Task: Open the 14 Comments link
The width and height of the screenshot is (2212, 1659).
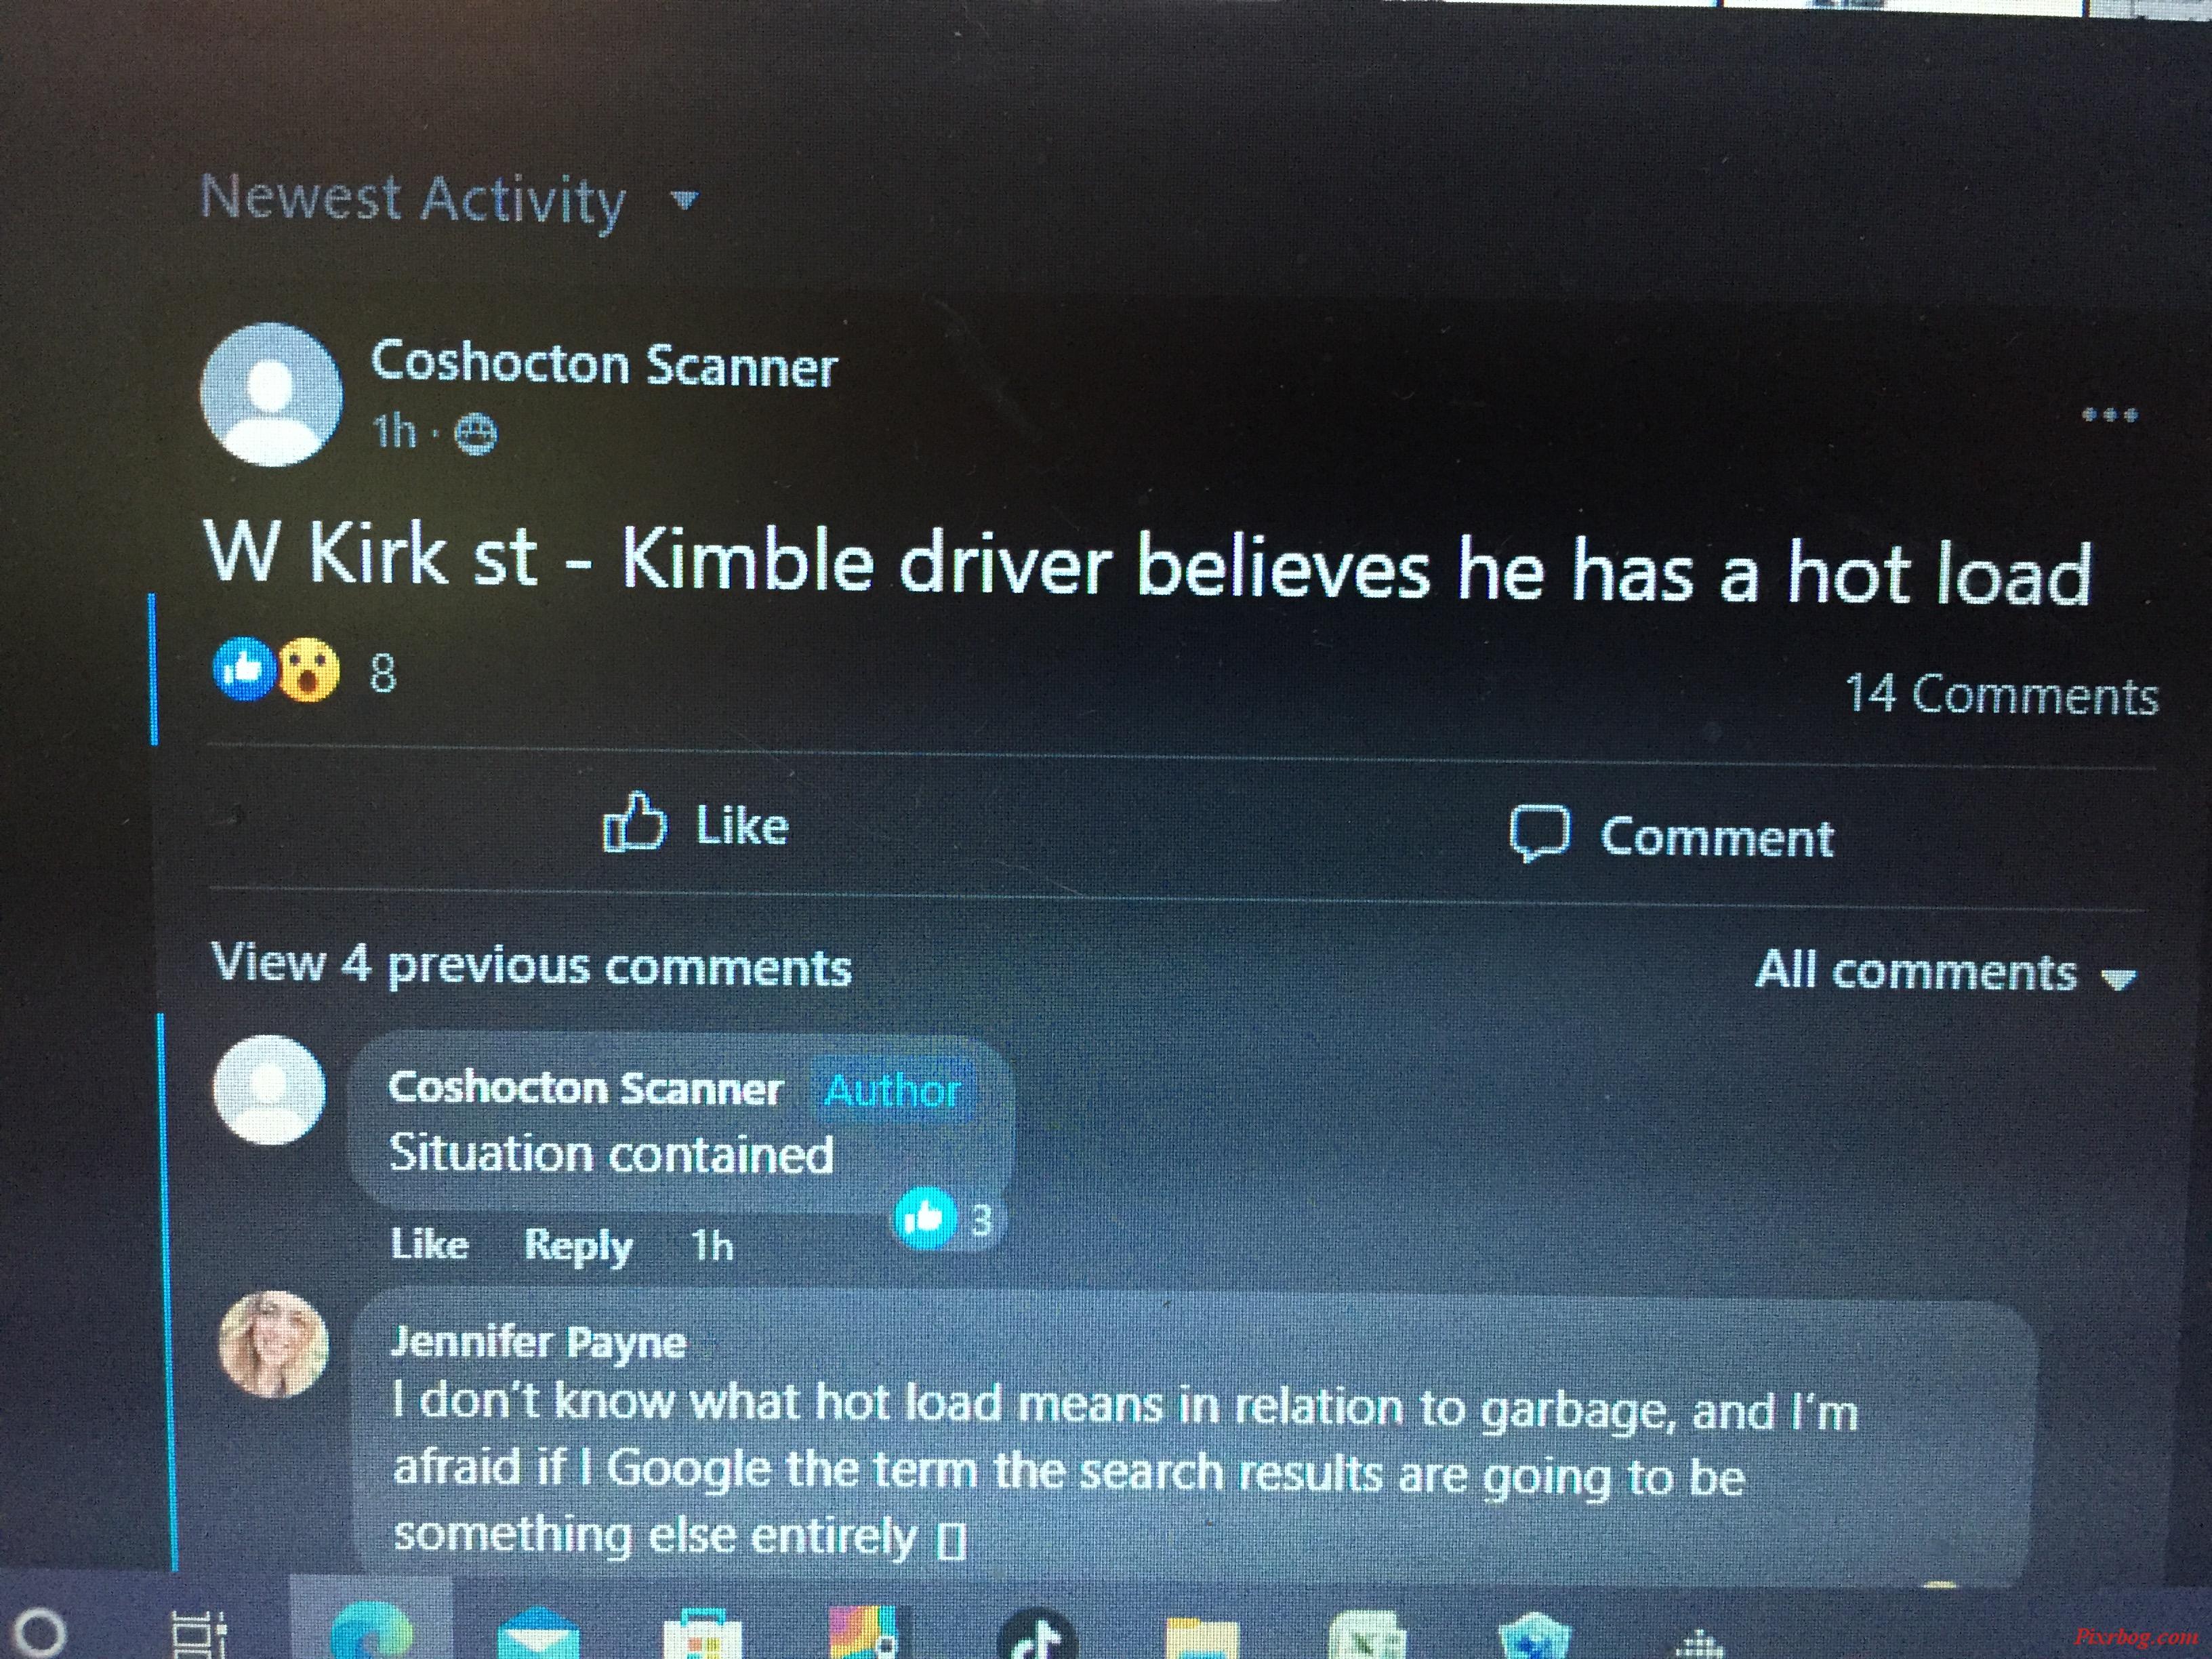Action: coord(2001,694)
